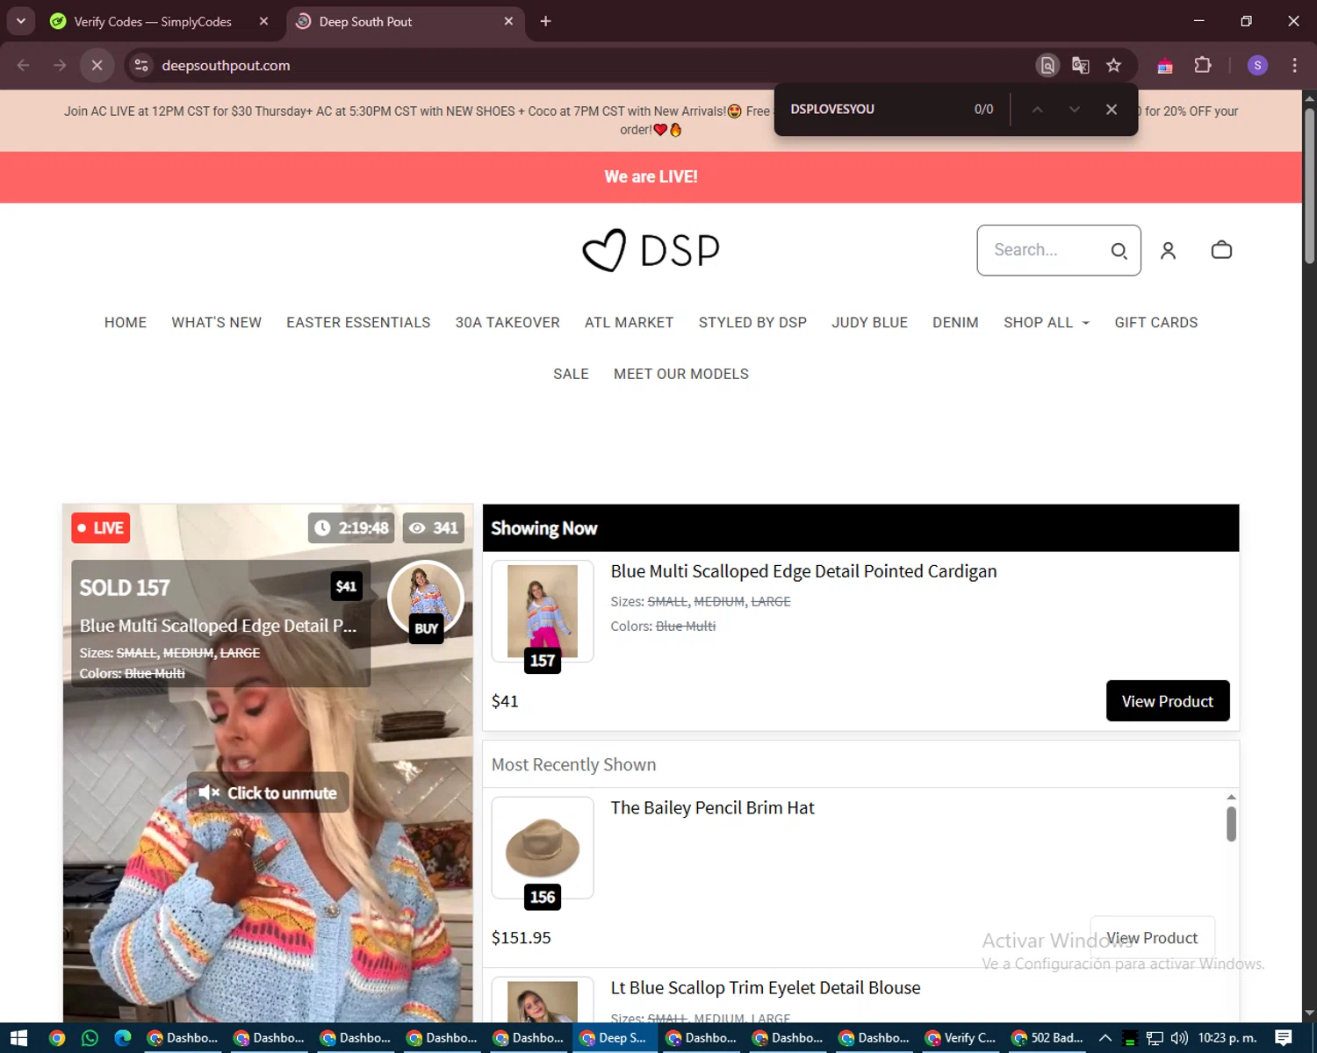Click the page vertical scrollbar
Screen dimensions: 1317x1053
pyautogui.click(x=1309, y=186)
